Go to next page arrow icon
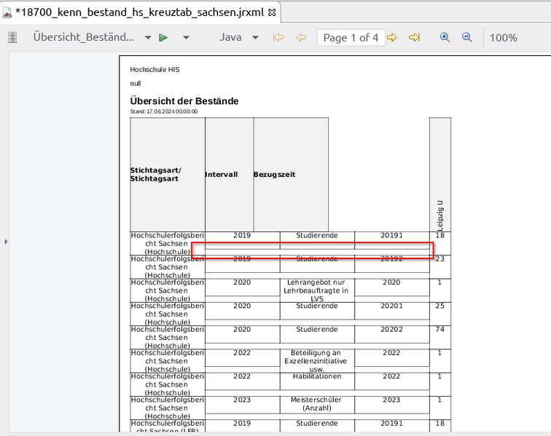This screenshot has width=551, height=436. (392, 37)
